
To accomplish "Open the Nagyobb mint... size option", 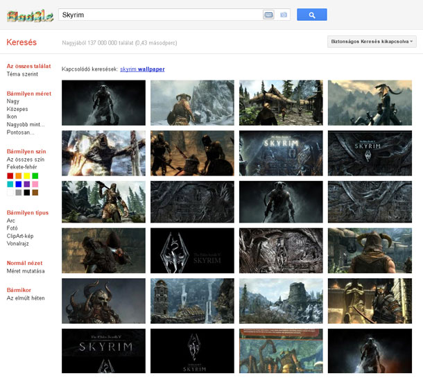I will (26, 124).
